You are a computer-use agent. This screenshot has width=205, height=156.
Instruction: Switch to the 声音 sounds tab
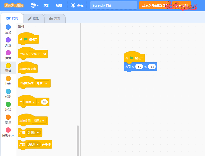click(54, 19)
